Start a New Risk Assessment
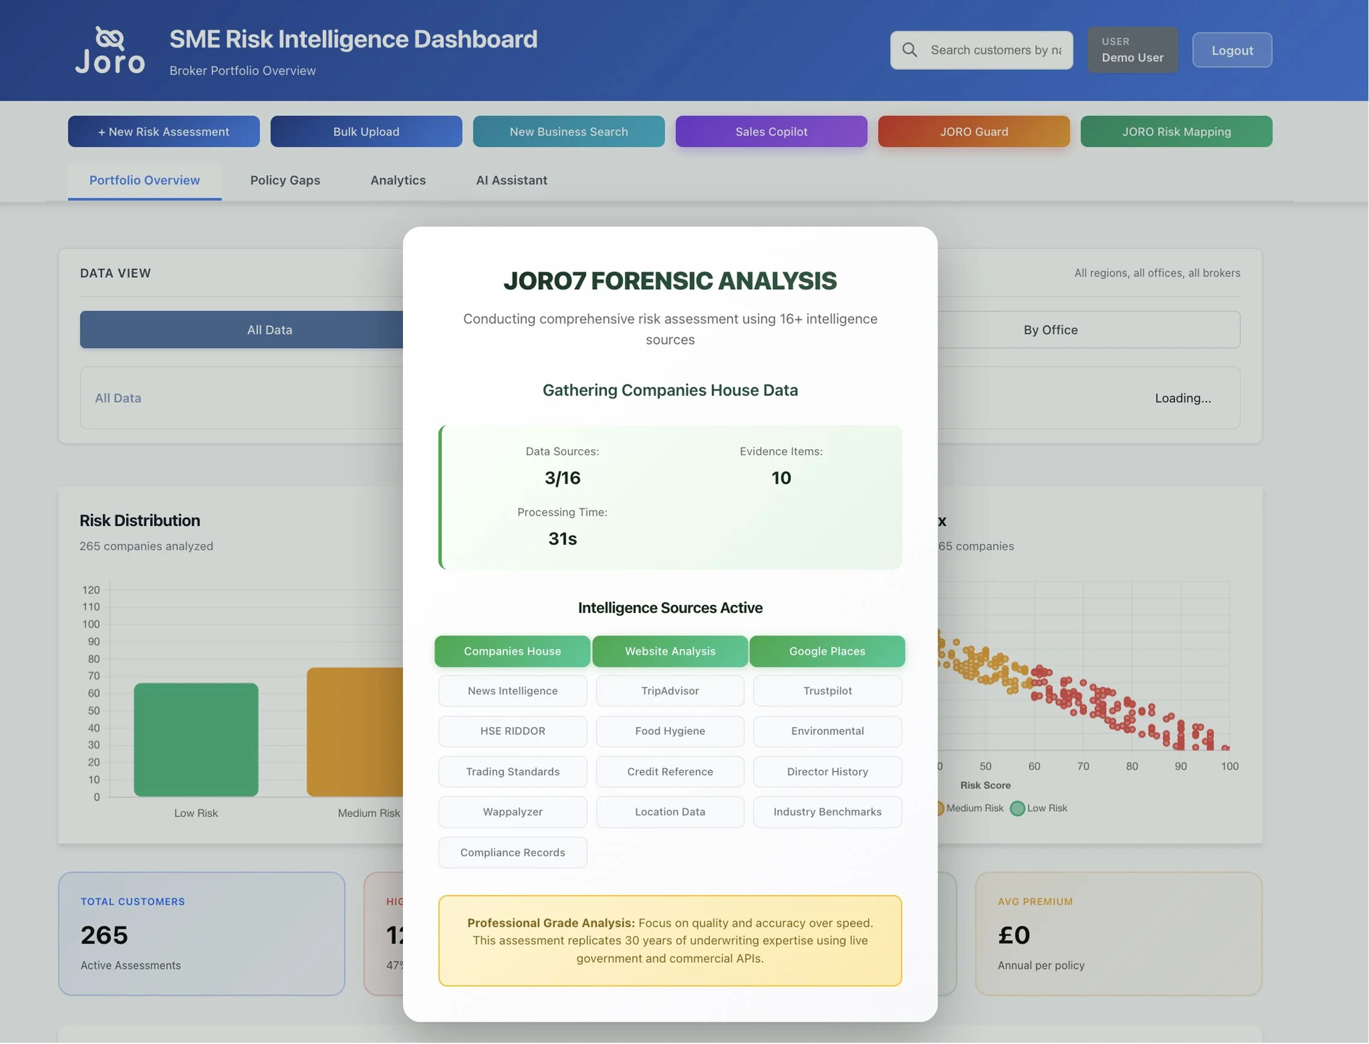This screenshot has height=1044, width=1369. tap(164, 132)
